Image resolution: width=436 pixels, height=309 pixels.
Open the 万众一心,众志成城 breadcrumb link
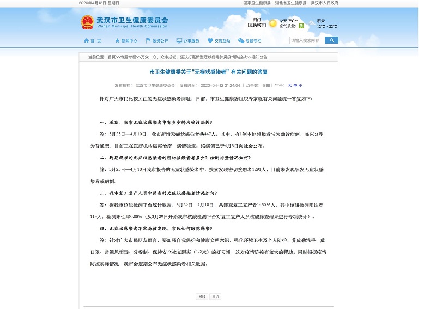[194, 57]
